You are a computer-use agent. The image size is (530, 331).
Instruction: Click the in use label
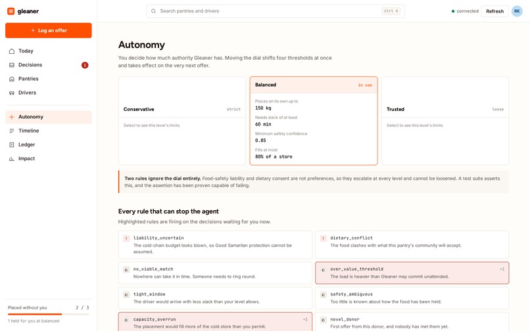365,85
